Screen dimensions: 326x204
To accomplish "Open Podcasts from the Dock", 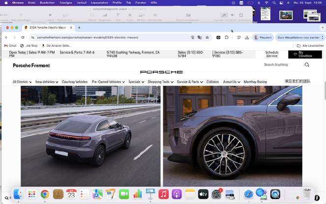I will coord(177,194).
